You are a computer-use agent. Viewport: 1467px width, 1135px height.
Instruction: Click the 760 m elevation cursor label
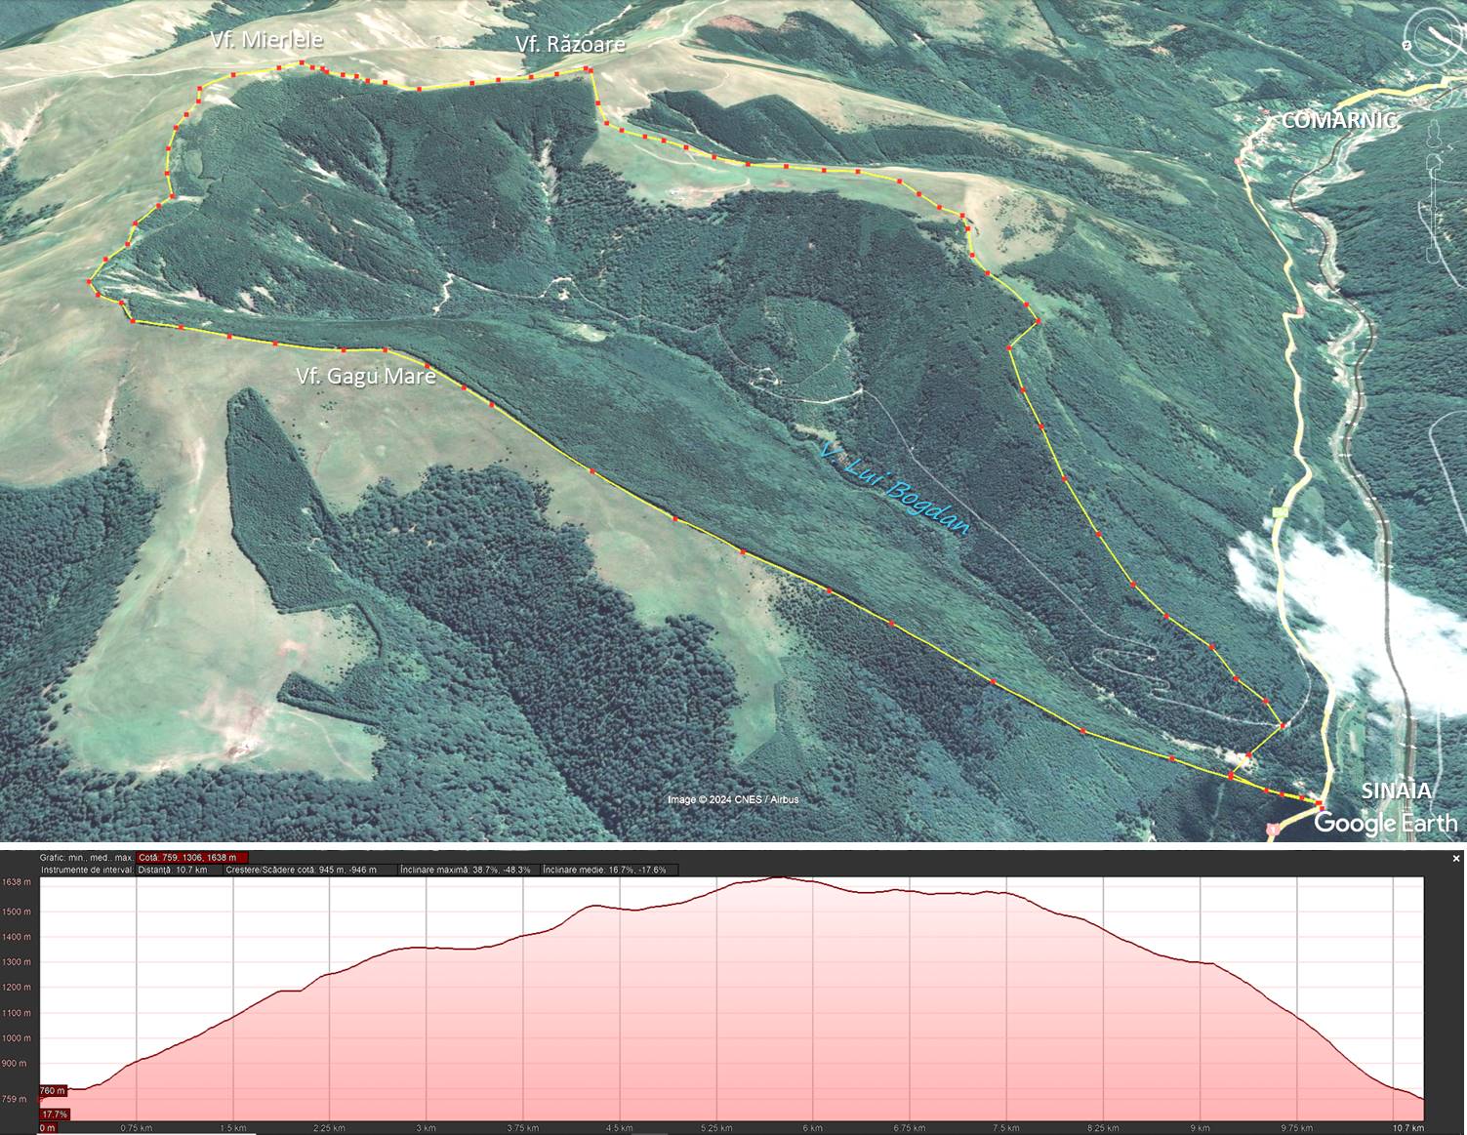(x=53, y=1090)
